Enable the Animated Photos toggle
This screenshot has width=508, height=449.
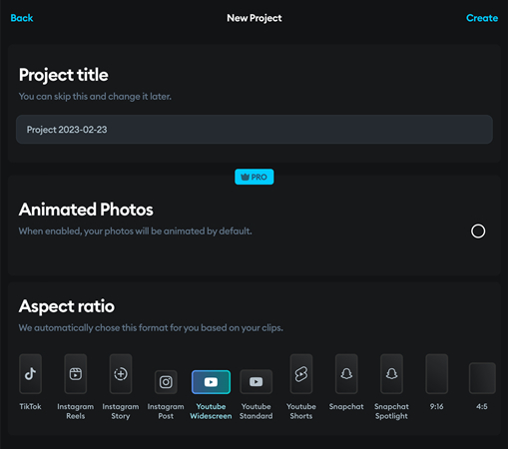click(478, 231)
